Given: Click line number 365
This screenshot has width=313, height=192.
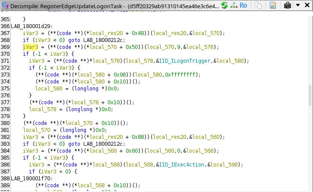Looking at the screenshot, I should (x=5, y=19).
